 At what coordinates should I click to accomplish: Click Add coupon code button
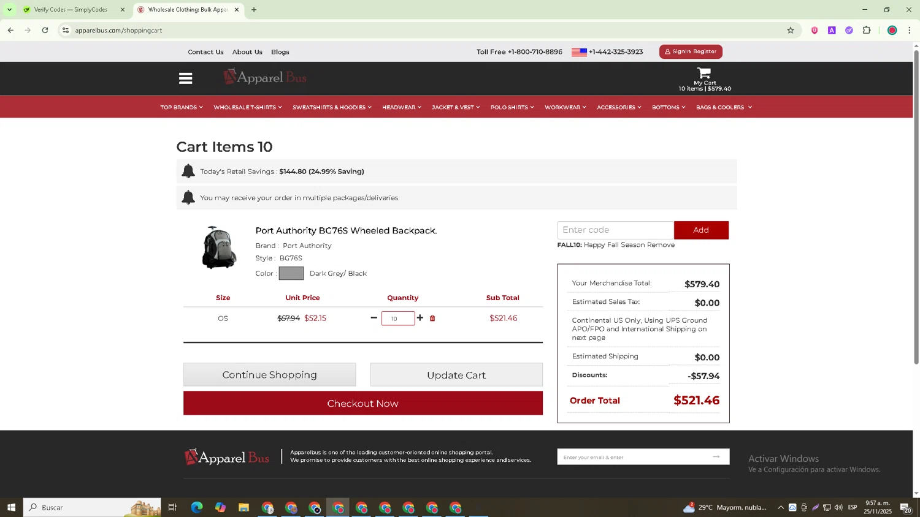point(701,230)
